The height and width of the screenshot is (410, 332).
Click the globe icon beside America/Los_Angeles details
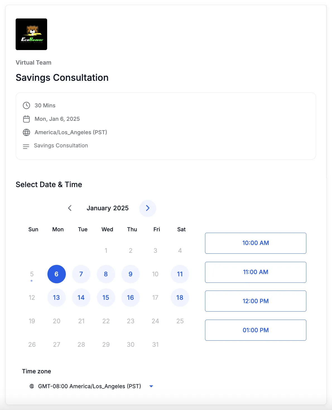click(x=27, y=132)
